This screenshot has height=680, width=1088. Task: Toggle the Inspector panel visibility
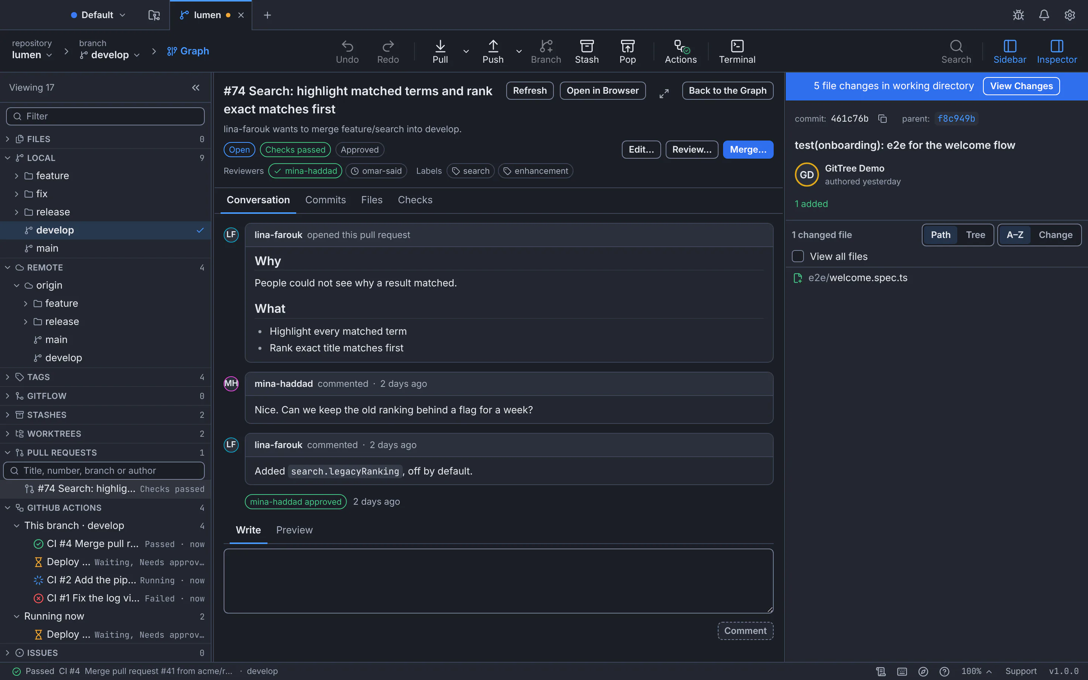point(1057,52)
